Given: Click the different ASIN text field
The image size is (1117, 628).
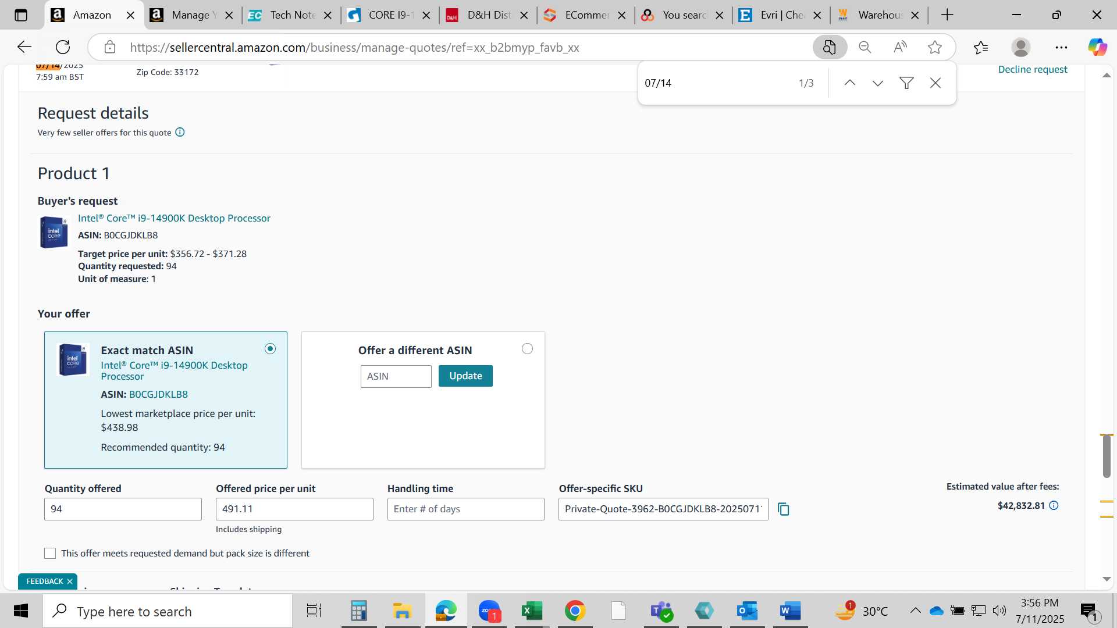Looking at the screenshot, I should (396, 376).
